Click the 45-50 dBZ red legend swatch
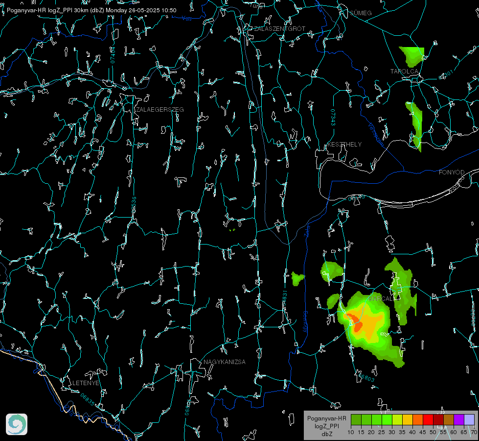The height and width of the screenshot is (441, 479). pyautogui.click(x=428, y=419)
